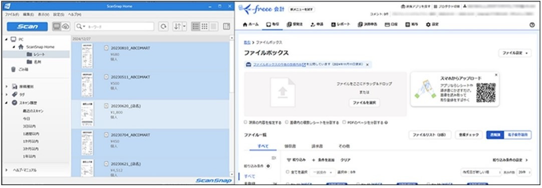Select the 名刺 folder in the tree
This screenshot has width=542, height=188.
(38, 62)
